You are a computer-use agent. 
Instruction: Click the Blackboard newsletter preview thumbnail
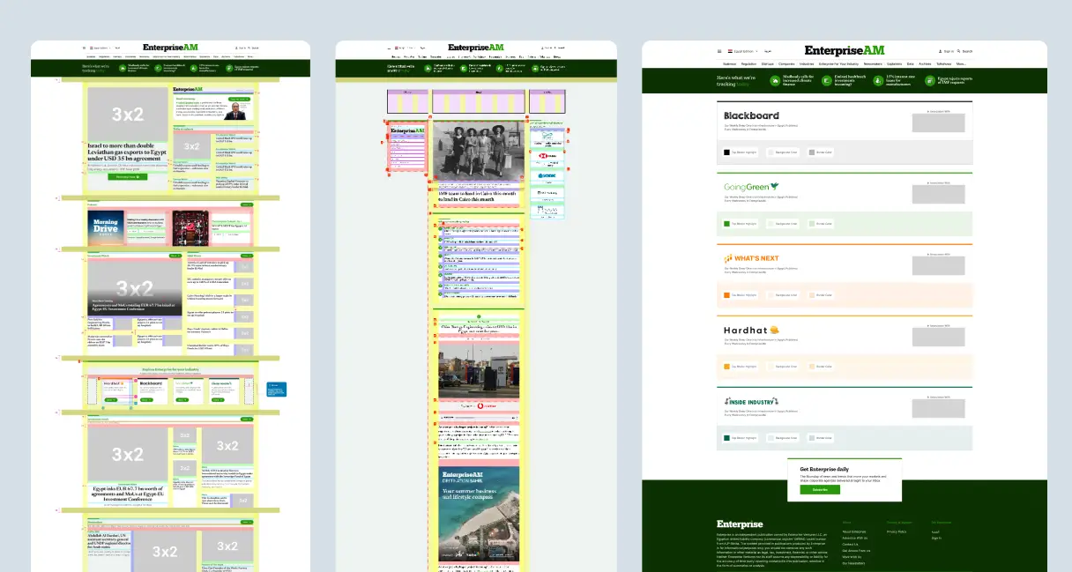point(939,122)
